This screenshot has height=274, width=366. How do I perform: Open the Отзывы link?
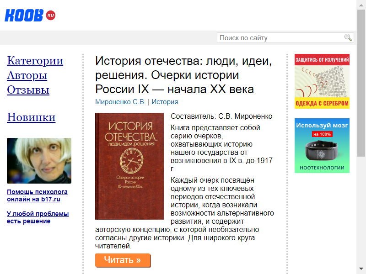[x=28, y=90]
